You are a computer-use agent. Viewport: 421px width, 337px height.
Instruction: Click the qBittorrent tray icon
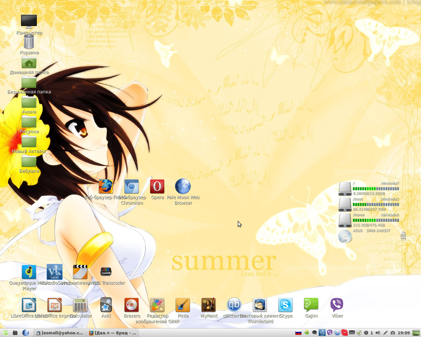click(337, 333)
